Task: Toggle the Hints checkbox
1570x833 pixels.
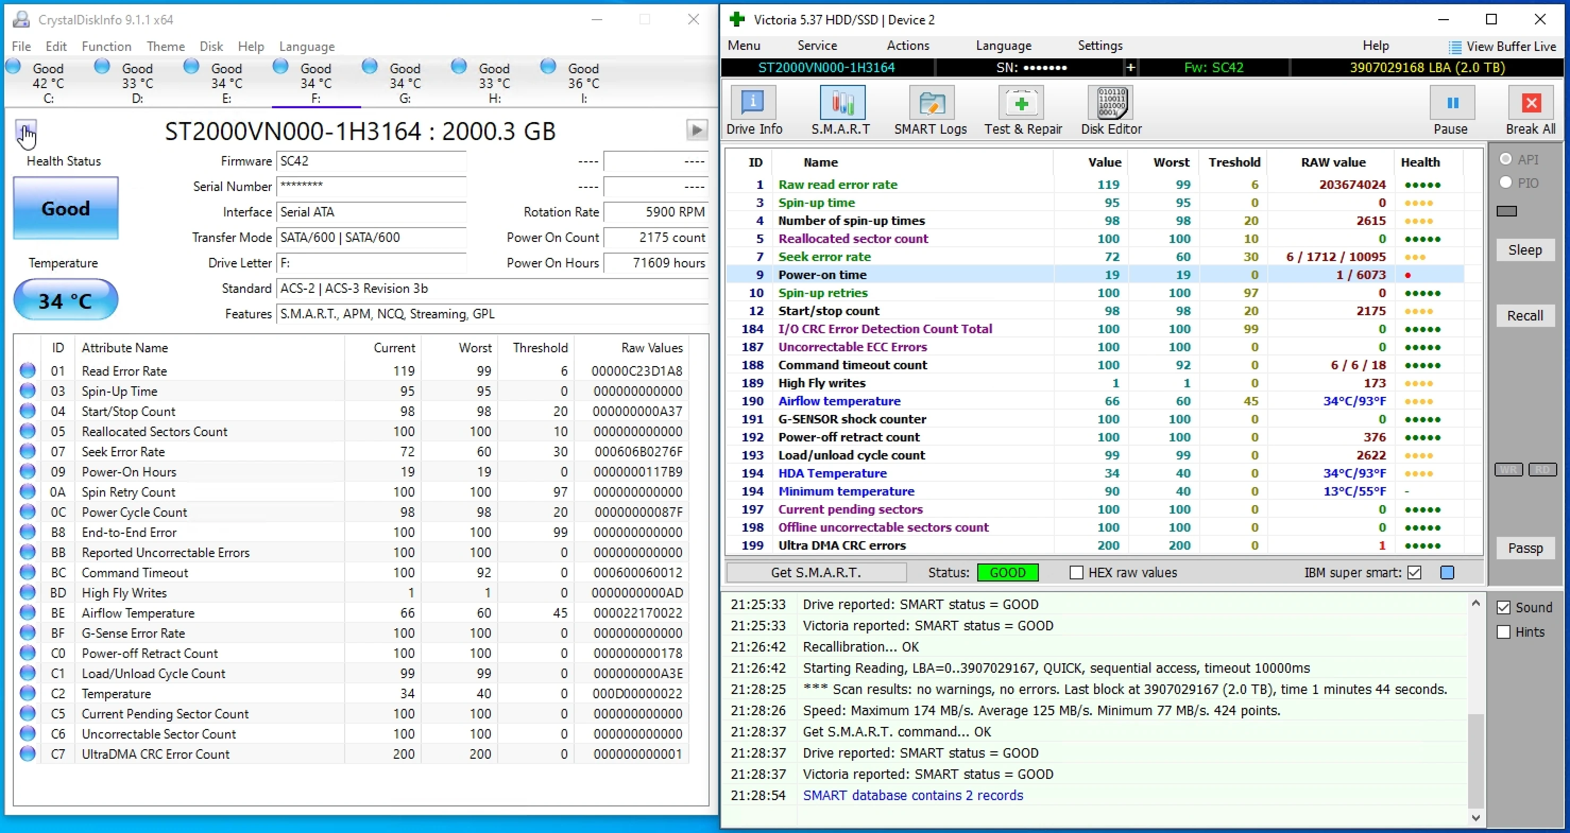Action: pyautogui.click(x=1504, y=632)
